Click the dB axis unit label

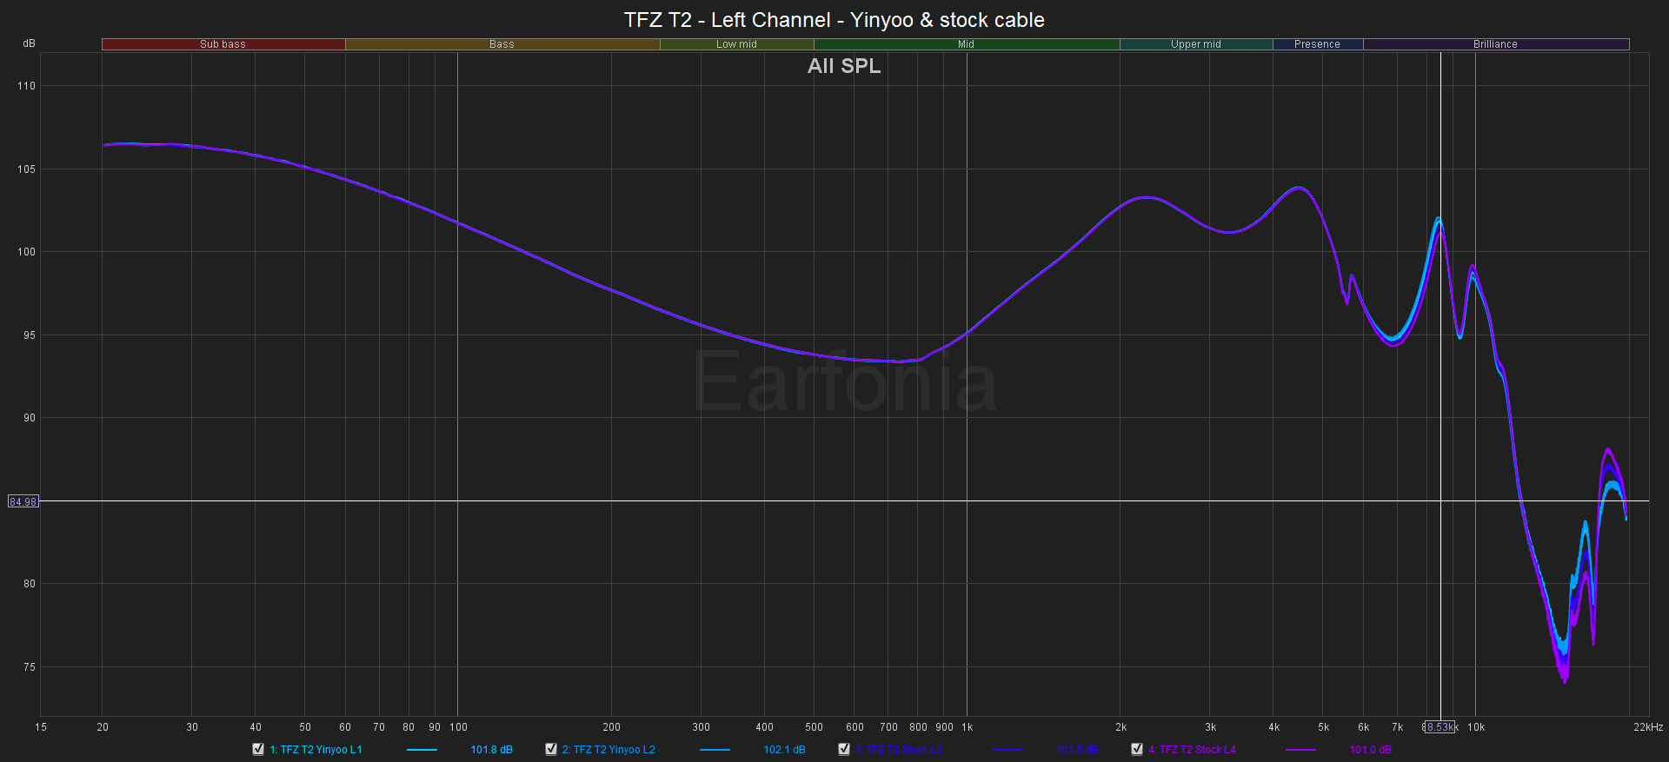tap(30, 43)
